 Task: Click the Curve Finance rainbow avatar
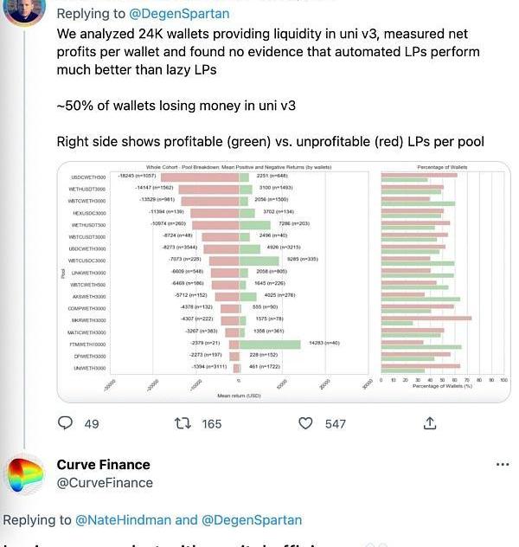tap(24, 473)
